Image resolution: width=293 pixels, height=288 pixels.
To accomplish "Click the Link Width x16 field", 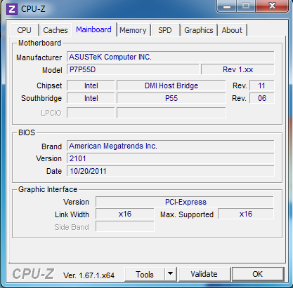I will point(125,214).
